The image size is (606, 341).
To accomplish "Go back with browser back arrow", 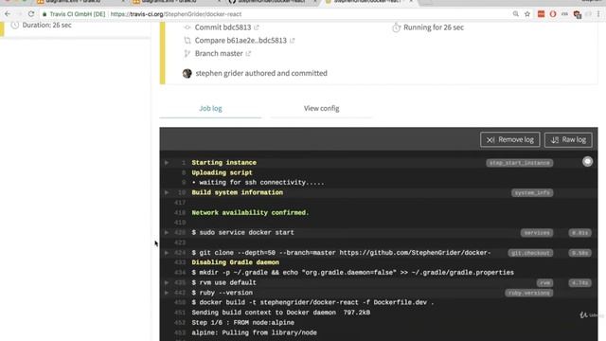I will tap(8, 14).
